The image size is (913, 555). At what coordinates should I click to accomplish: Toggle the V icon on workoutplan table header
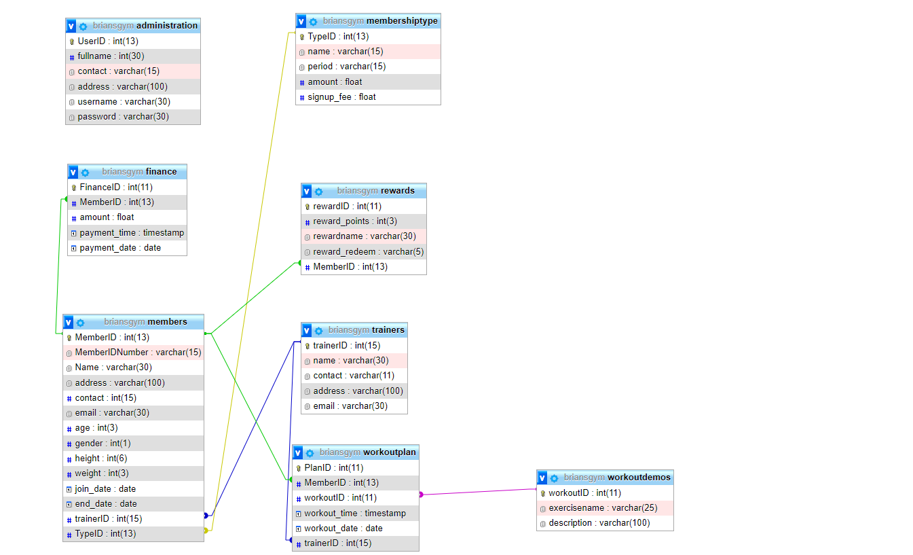pos(297,452)
